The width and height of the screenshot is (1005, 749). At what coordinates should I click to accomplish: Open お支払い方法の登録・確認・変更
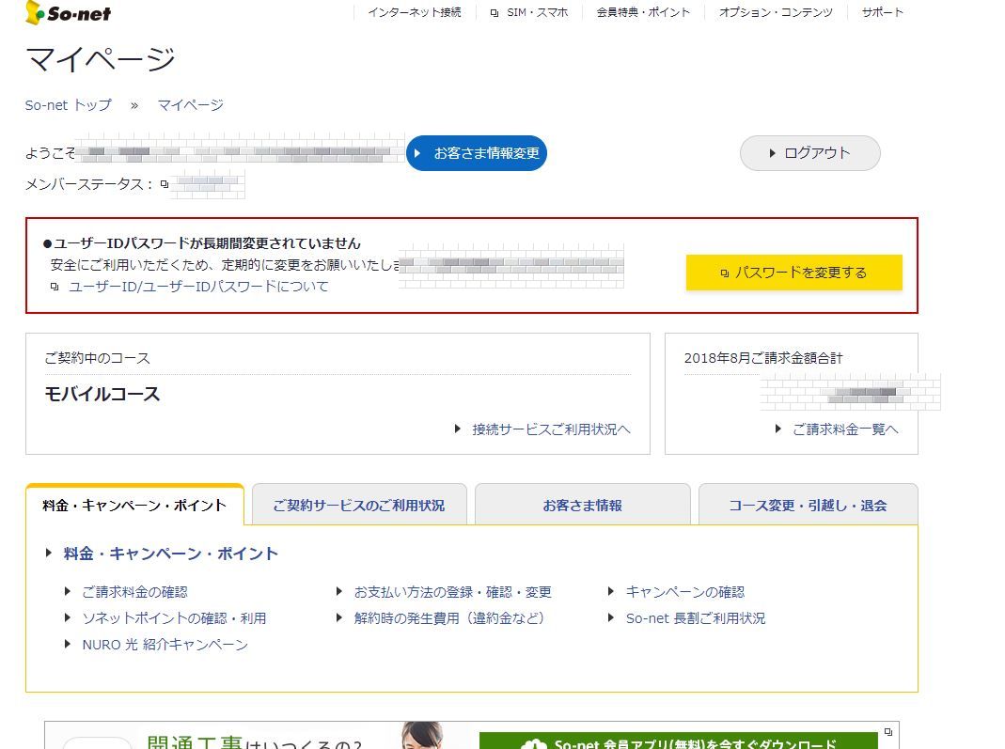point(452,592)
